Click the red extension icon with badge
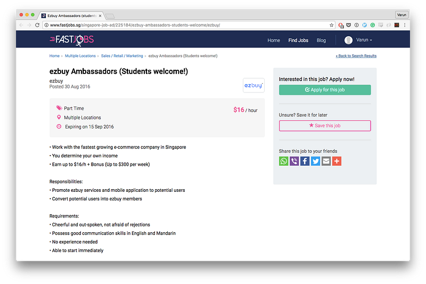426x284 pixels. click(x=341, y=25)
